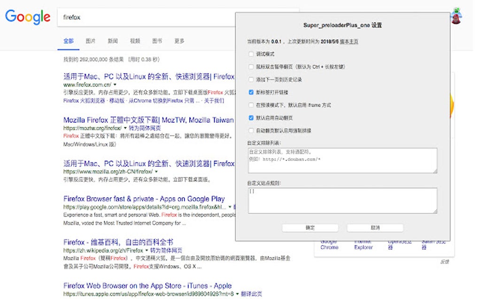Click the Google logo
The image size is (479, 299).
point(27,17)
